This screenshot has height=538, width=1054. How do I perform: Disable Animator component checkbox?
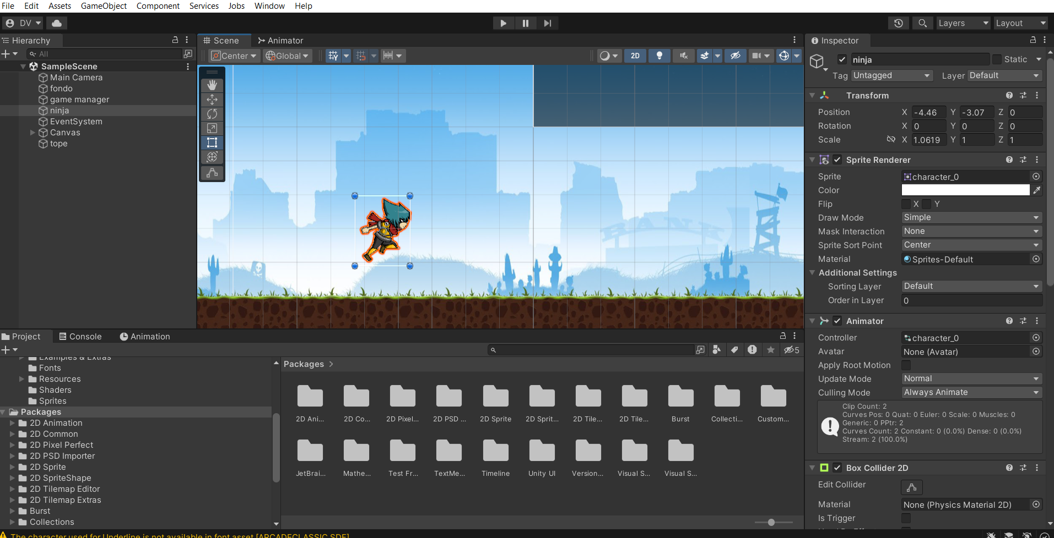point(837,321)
